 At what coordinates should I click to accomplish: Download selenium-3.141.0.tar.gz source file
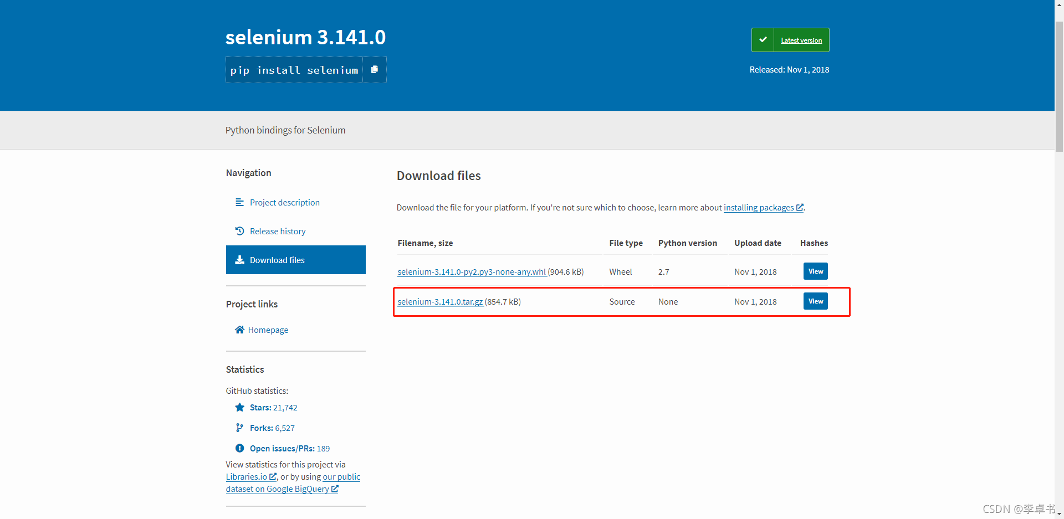pyautogui.click(x=440, y=301)
